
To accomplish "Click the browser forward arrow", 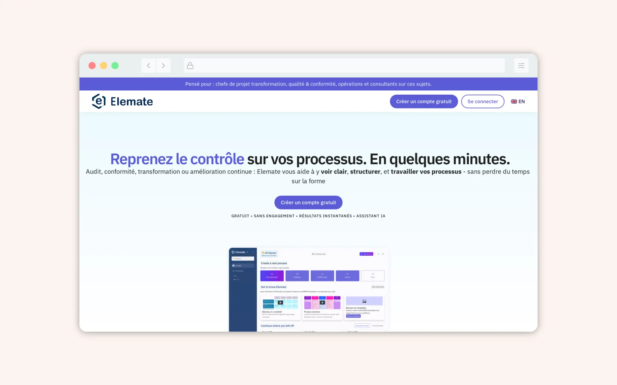I will coord(163,65).
